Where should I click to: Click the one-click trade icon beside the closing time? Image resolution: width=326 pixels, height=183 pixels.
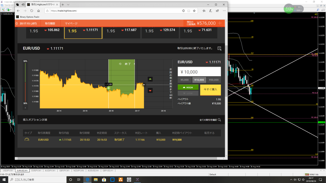coord(219,48)
